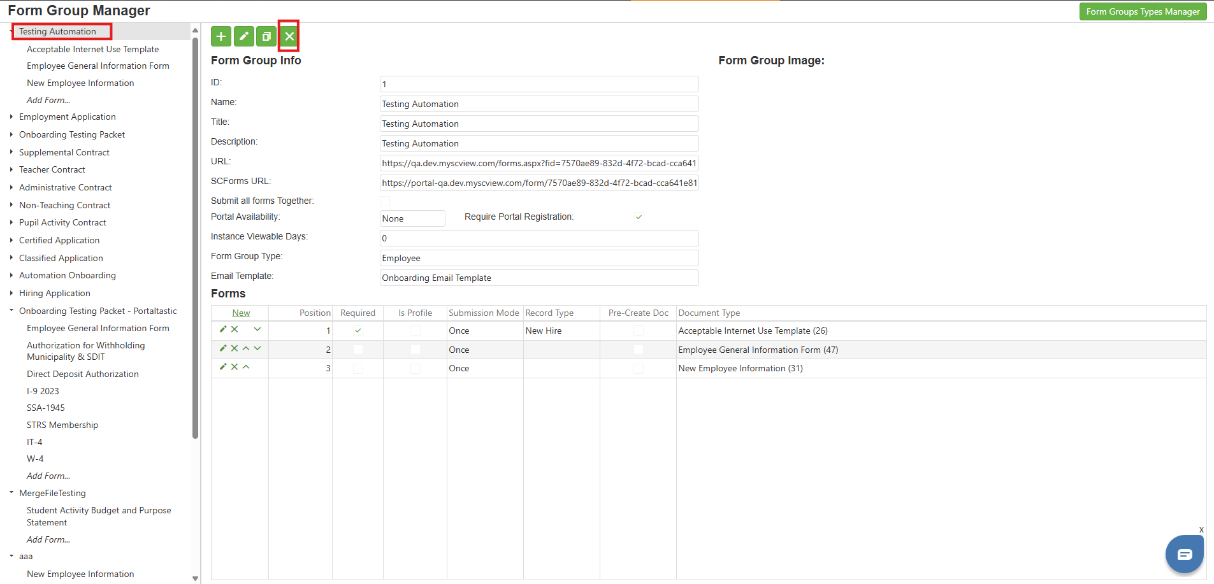This screenshot has height=584, width=1214.
Task: Expand the Employment Application tree node
Action: 11,117
